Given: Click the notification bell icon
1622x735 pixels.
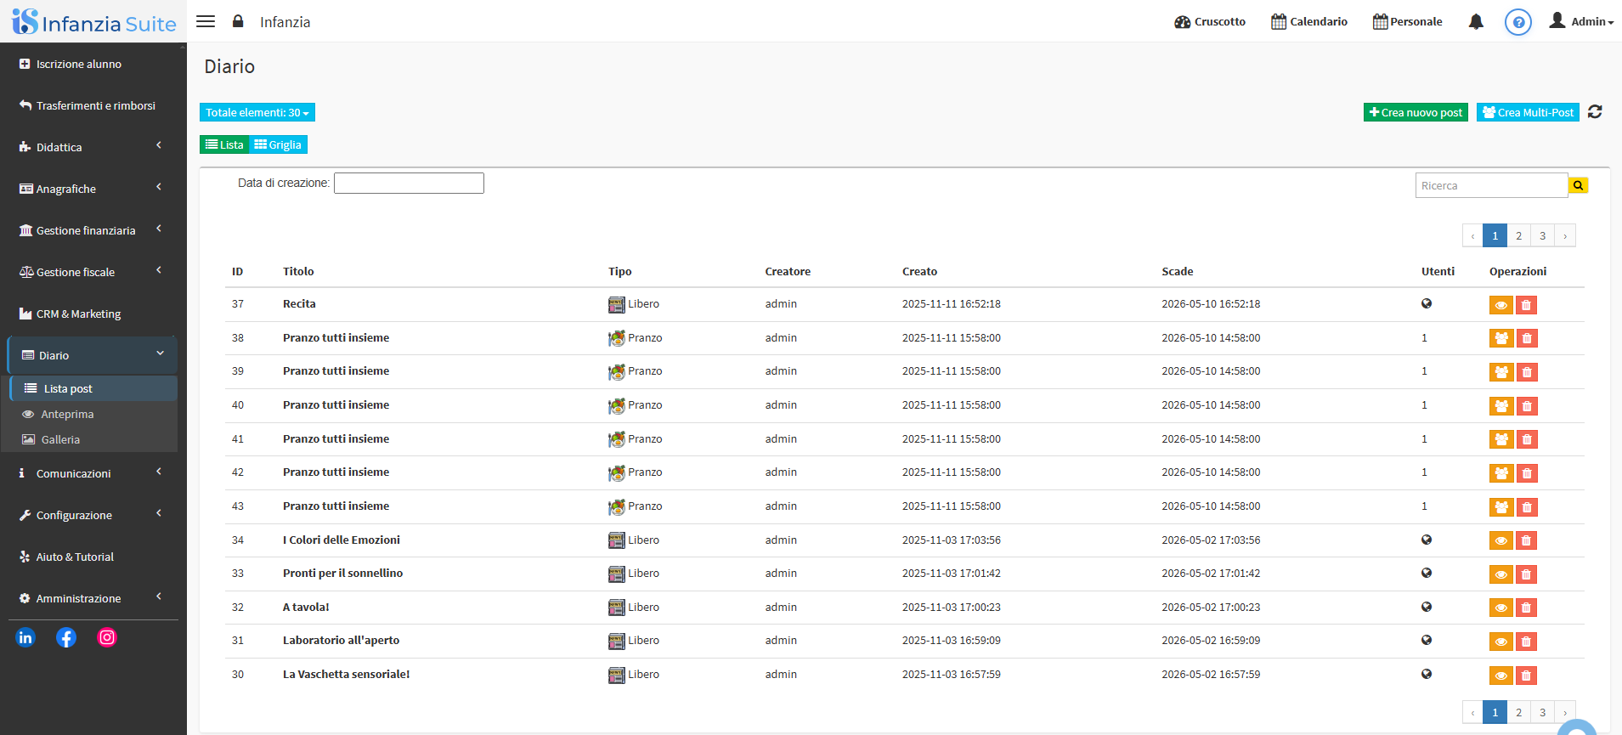Looking at the screenshot, I should [1476, 22].
